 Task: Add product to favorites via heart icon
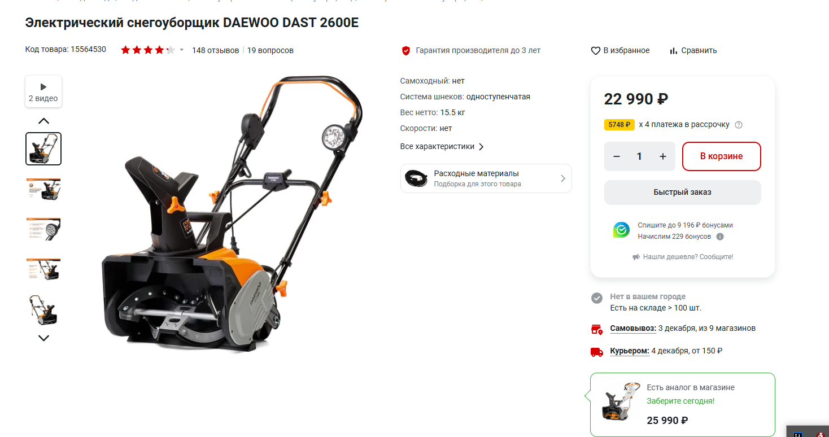tap(595, 50)
